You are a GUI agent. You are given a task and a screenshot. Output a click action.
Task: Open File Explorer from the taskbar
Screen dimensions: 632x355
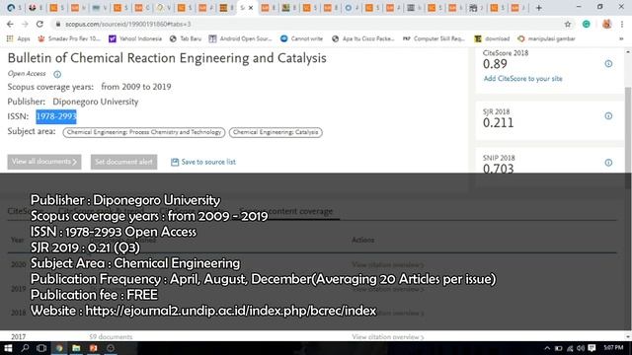[x=76, y=348]
